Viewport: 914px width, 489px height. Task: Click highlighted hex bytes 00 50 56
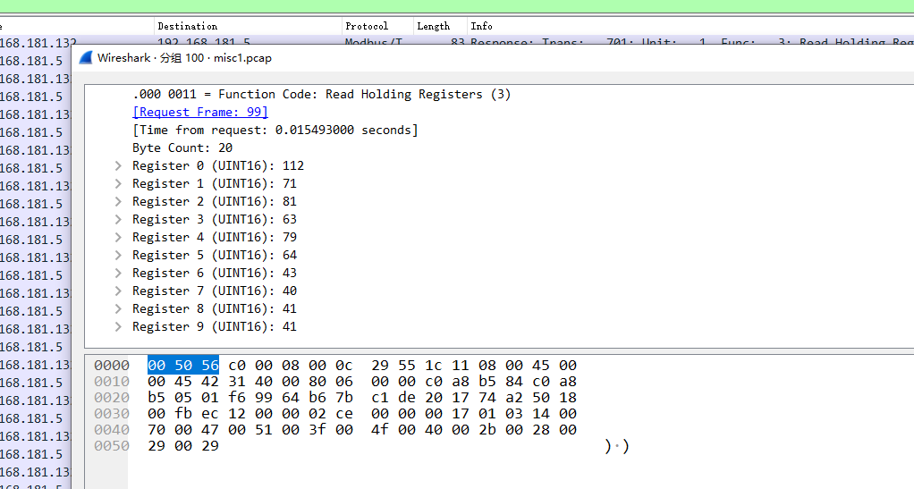tap(183, 366)
